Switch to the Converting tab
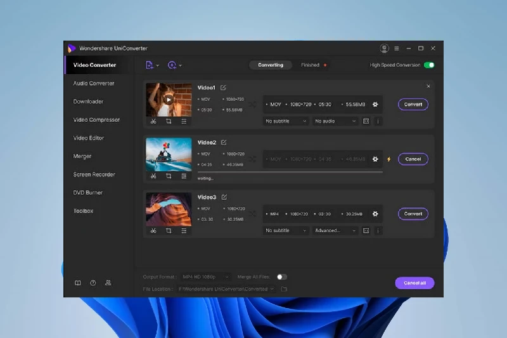Image resolution: width=507 pixels, height=338 pixels. click(x=271, y=65)
